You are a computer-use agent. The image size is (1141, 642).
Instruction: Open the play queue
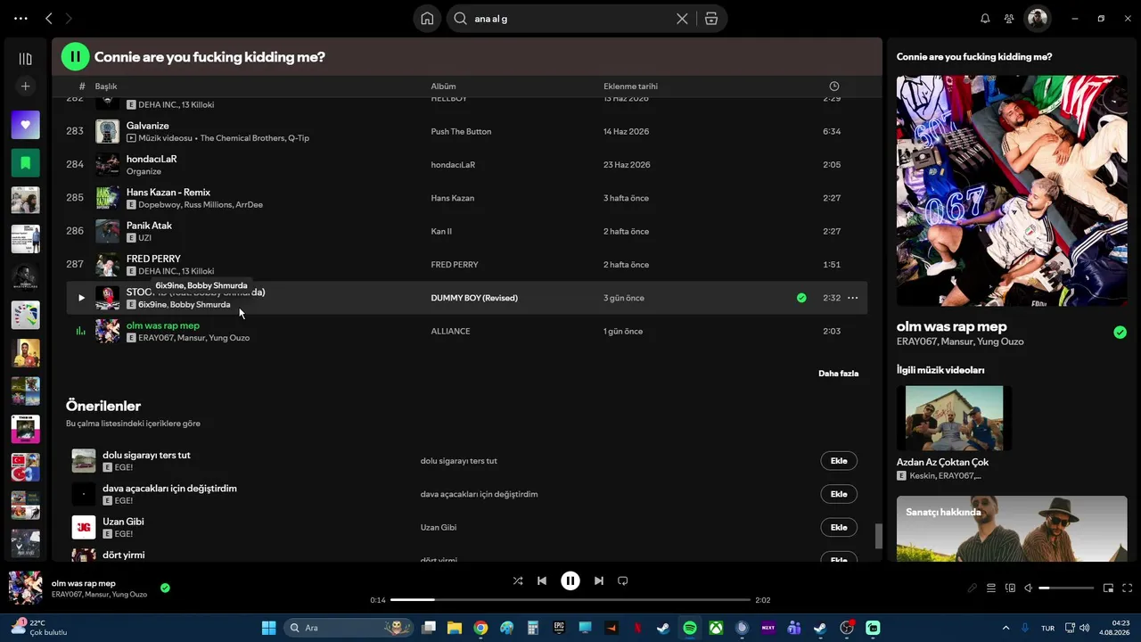991,588
